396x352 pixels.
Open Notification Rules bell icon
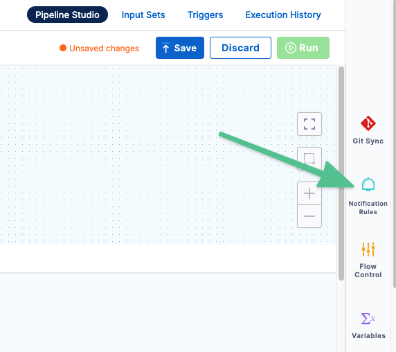point(368,184)
